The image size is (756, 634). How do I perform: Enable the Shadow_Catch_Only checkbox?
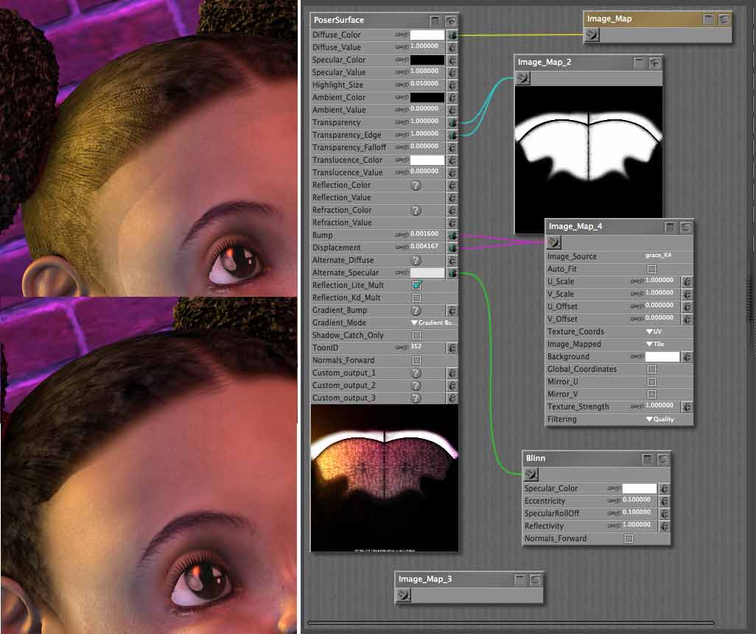(417, 335)
